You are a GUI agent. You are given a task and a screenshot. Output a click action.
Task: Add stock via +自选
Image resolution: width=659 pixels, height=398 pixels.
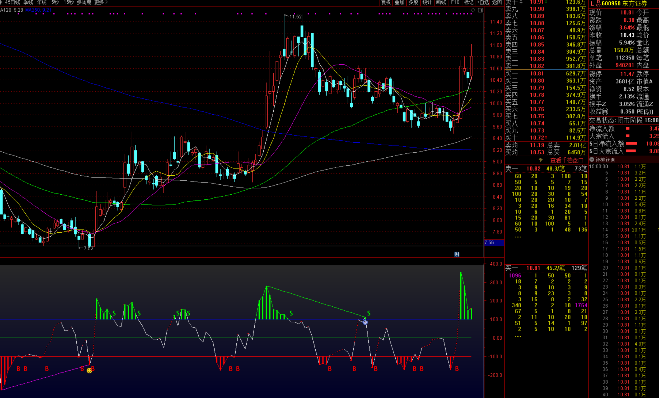(483, 2)
